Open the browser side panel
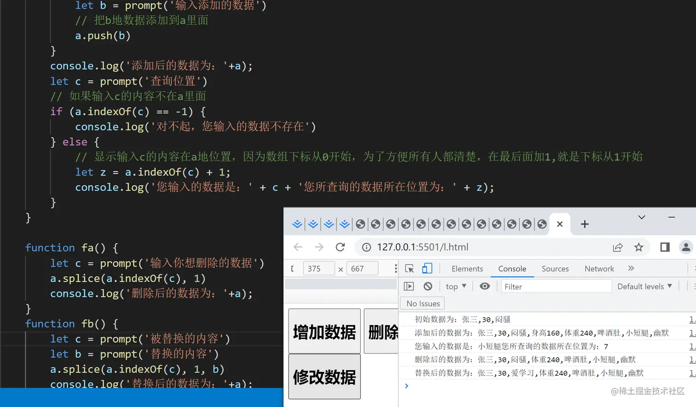696x407 pixels. (x=665, y=247)
